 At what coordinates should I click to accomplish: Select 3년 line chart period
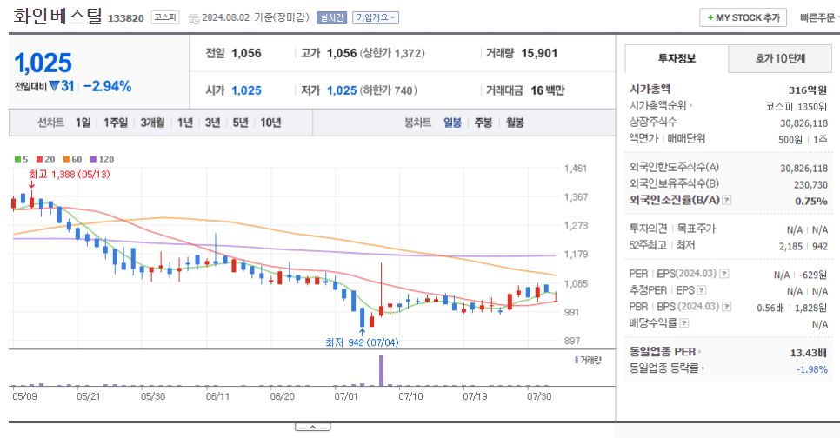(213, 123)
